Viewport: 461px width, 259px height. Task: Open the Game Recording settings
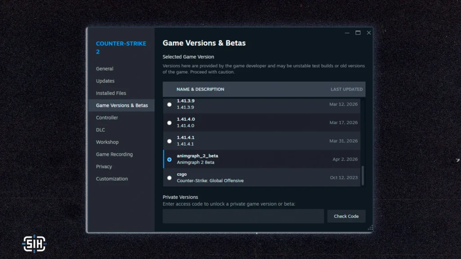tap(114, 154)
